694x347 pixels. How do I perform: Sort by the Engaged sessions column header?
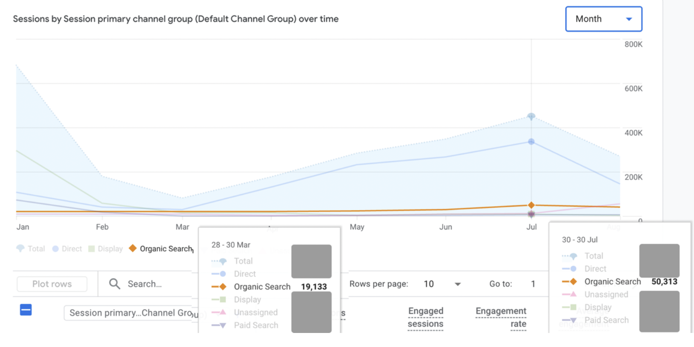click(425, 317)
